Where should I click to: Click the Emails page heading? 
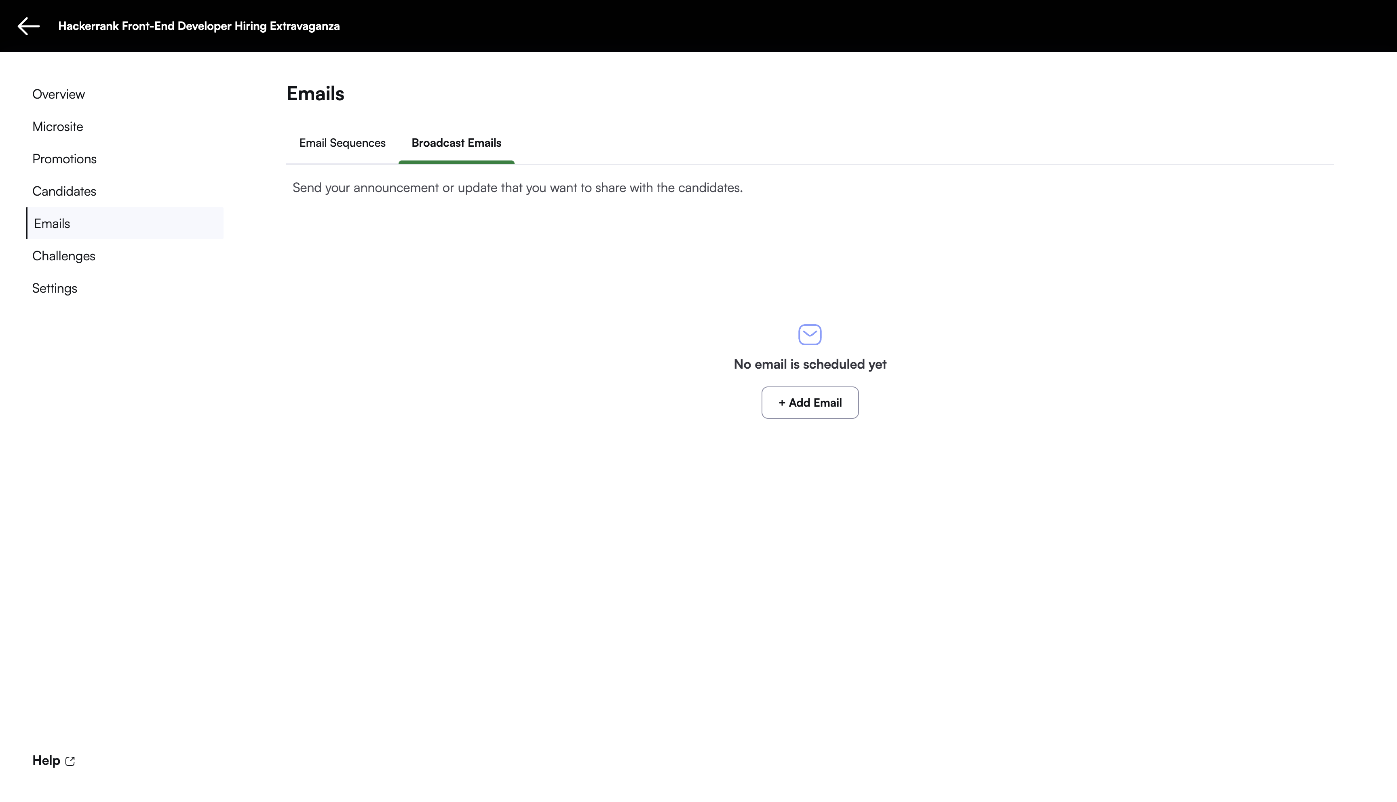315,94
